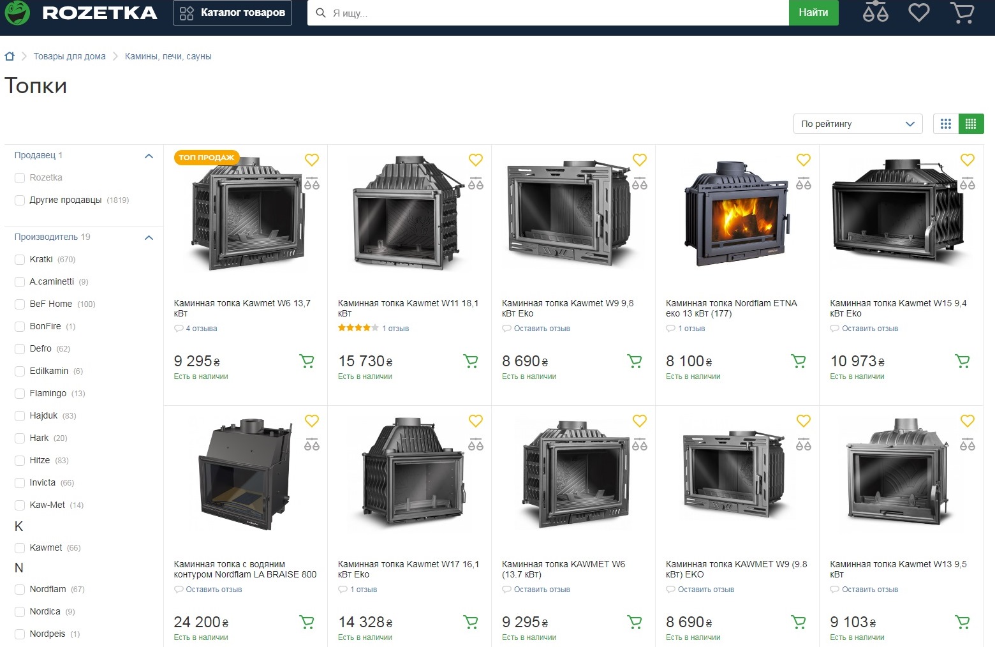Filter by Defro manufacturer
The width and height of the screenshot is (995, 647).
(x=20, y=349)
